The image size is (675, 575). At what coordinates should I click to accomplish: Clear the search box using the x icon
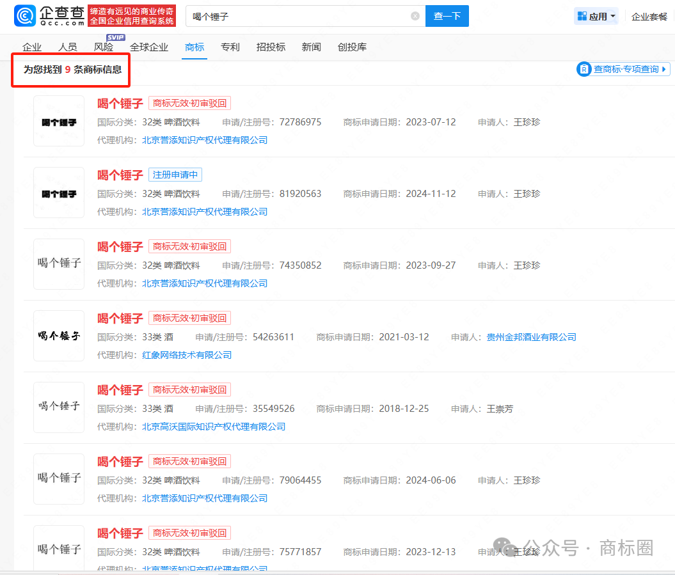(x=415, y=15)
